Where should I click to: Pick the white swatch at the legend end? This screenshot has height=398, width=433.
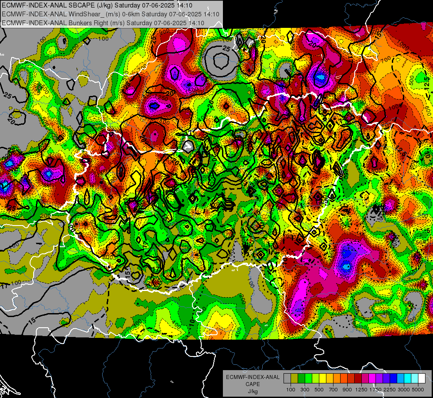tap(422, 379)
